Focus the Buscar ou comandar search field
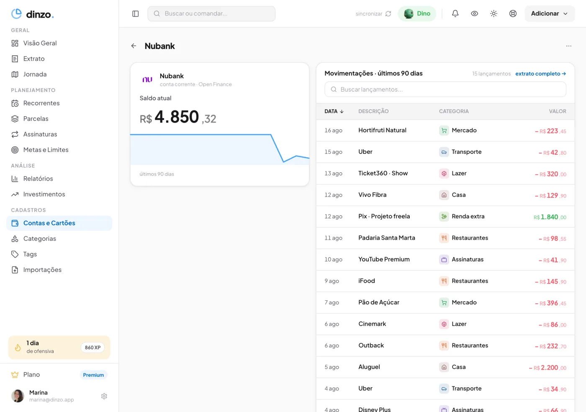 coord(211,14)
